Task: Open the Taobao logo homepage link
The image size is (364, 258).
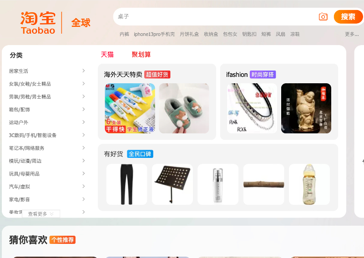Action: 38,23
